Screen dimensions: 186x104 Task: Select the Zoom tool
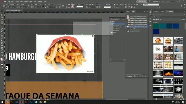(2, 55)
